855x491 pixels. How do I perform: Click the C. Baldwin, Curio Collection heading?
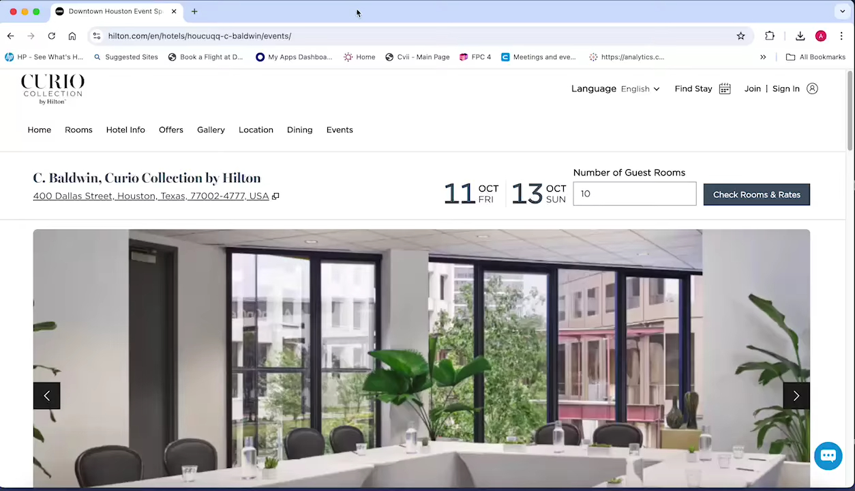coord(147,178)
